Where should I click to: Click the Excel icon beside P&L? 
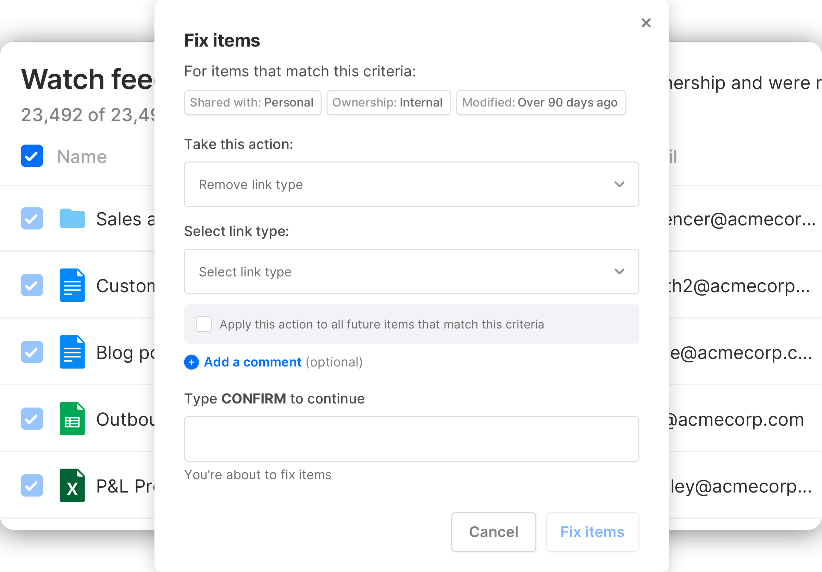(x=72, y=485)
